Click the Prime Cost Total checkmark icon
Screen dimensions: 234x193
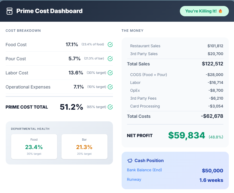click(x=110, y=107)
